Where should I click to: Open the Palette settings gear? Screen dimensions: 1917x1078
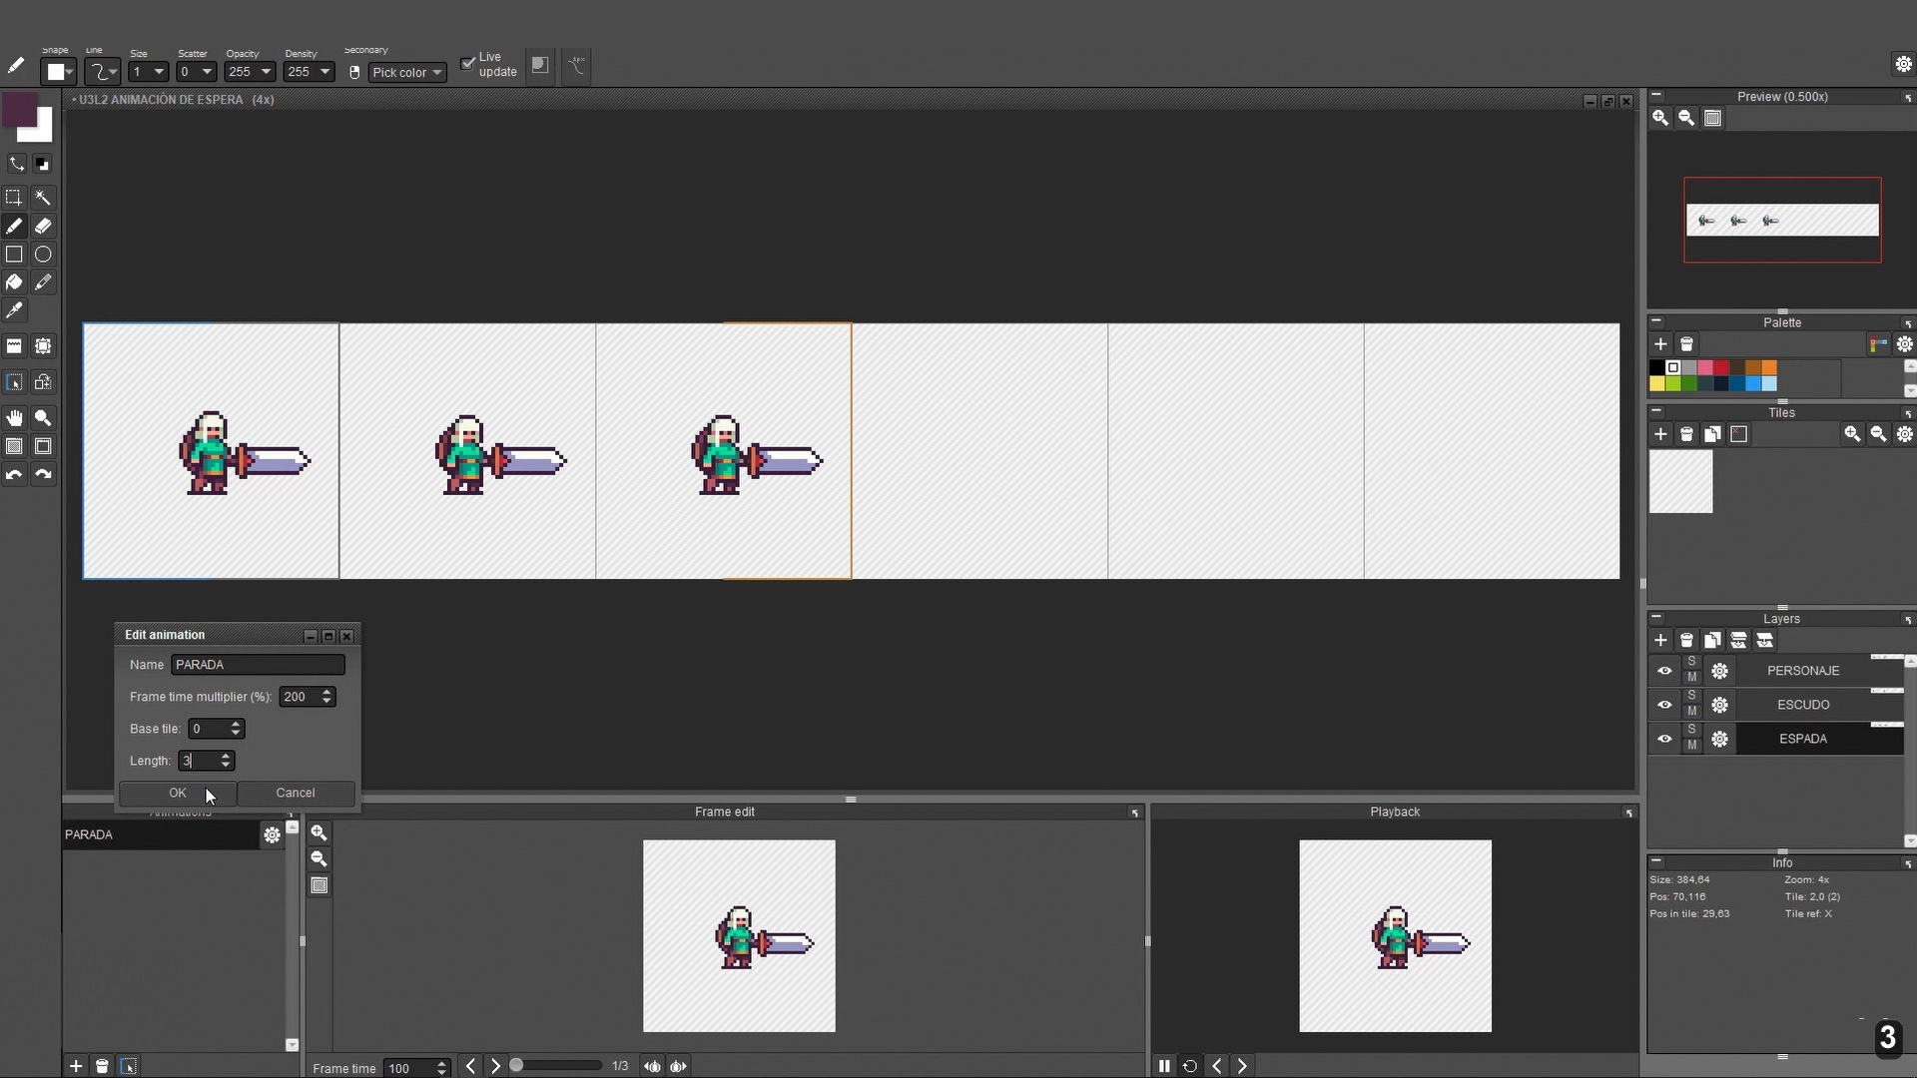[x=1904, y=345]
